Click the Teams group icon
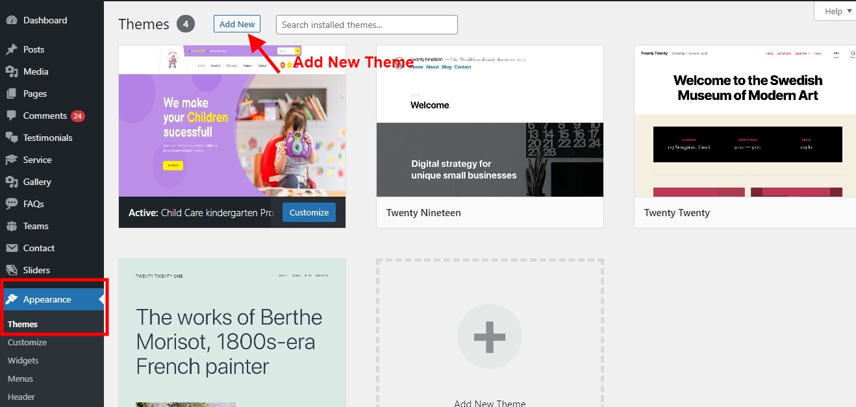 tap(12, 226)
